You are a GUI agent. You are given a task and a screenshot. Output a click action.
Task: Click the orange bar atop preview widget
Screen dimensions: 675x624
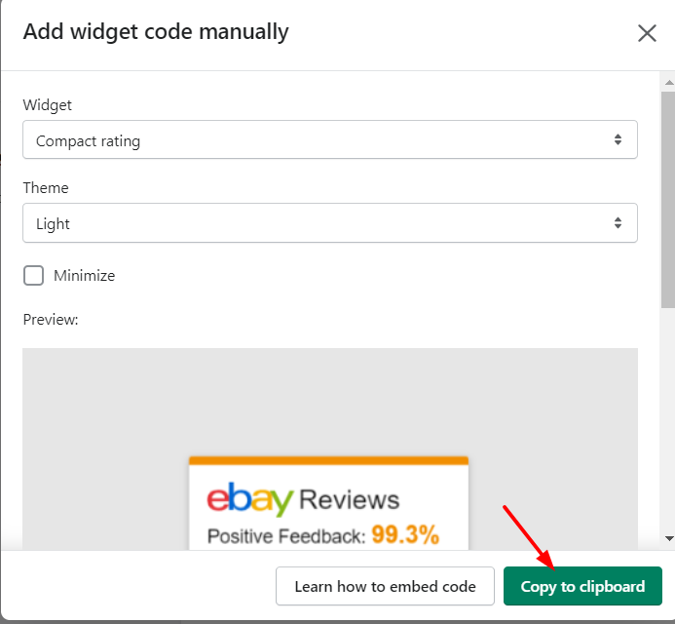point(328,460)
